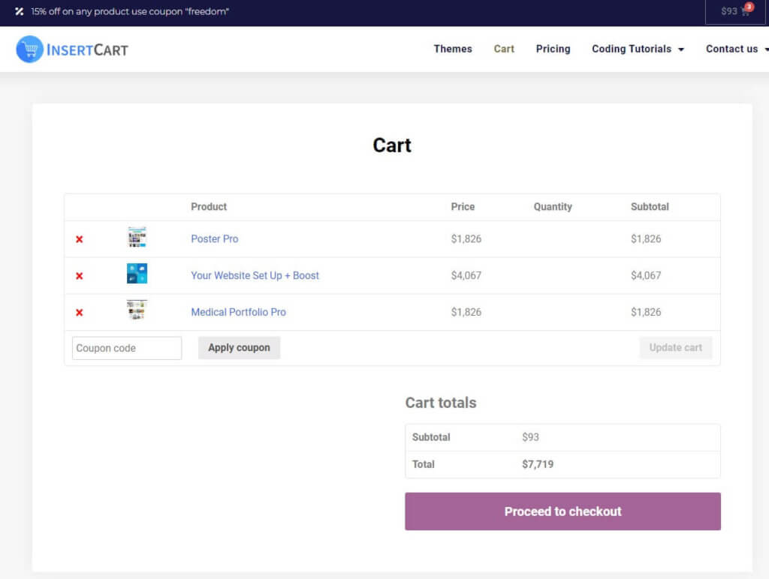Remove Your Website Set Up + Boost via X
The height and width of the screenshot is (579, 769).
pyautogui.click(x=79, y=275)
